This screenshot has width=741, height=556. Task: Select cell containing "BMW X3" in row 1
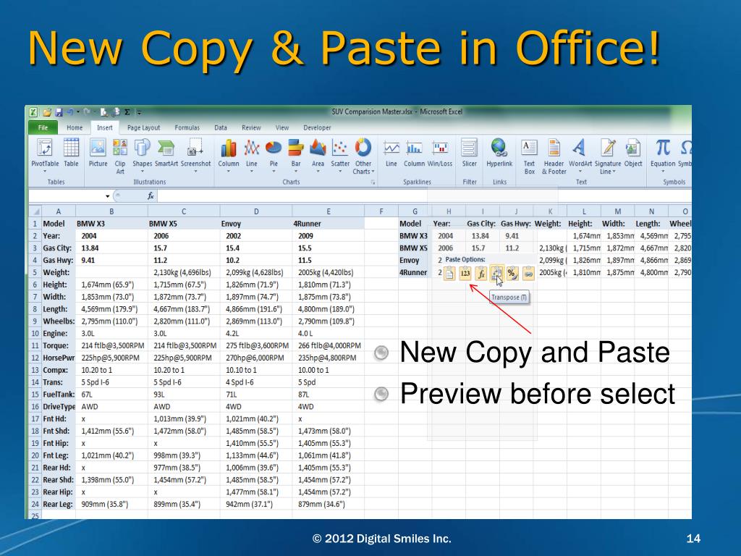tap(111, 224)
